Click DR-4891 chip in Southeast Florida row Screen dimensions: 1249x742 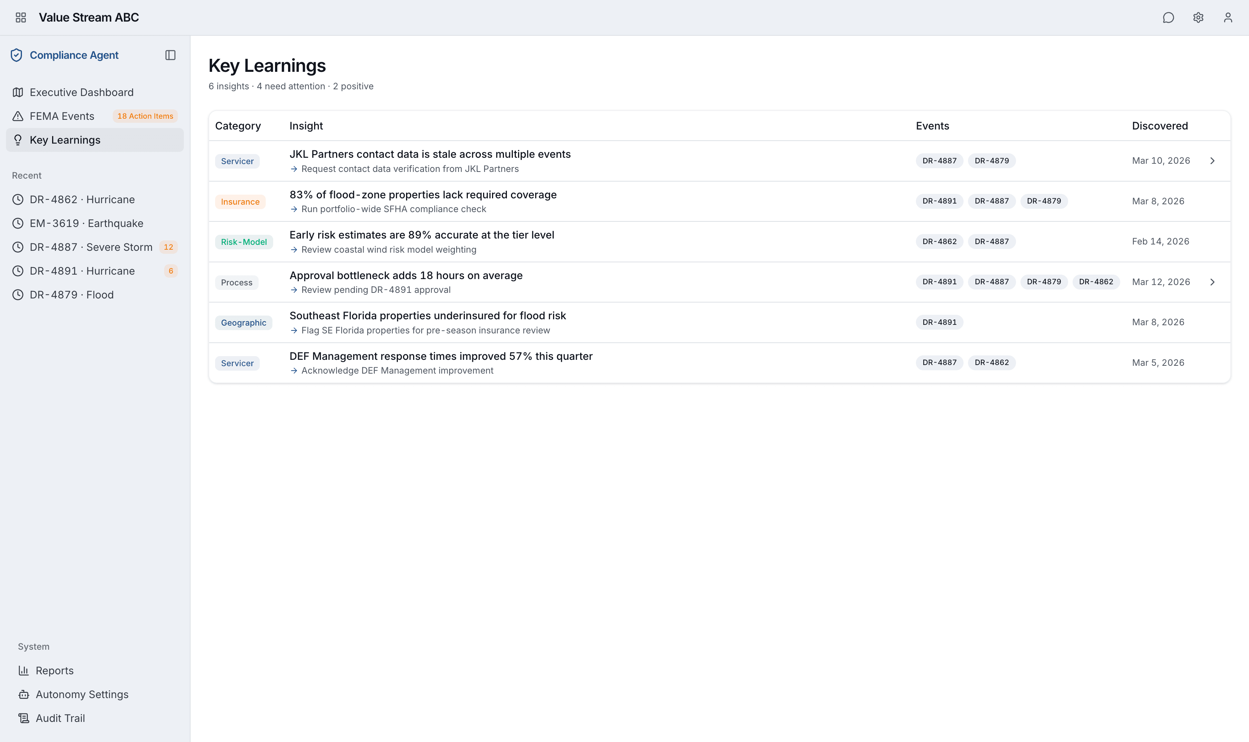[939, 323]
